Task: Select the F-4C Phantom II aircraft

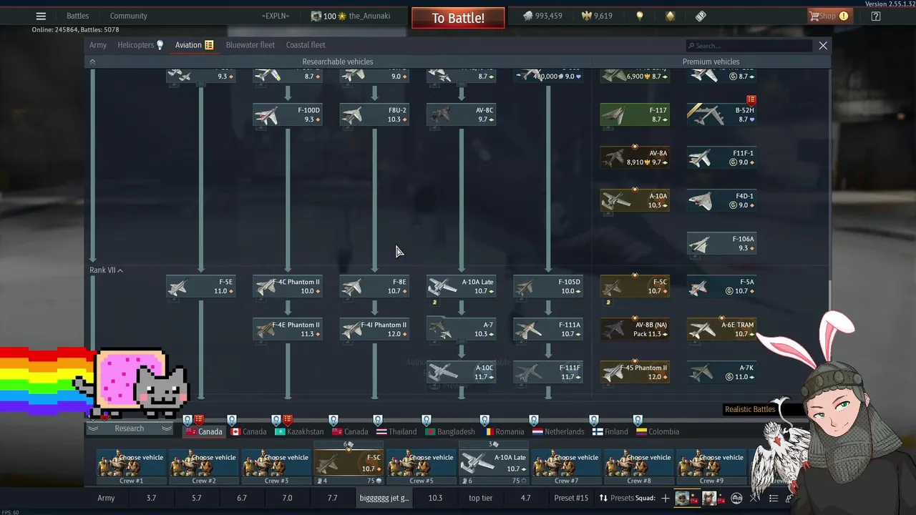Action: click(x=287, y=286)
